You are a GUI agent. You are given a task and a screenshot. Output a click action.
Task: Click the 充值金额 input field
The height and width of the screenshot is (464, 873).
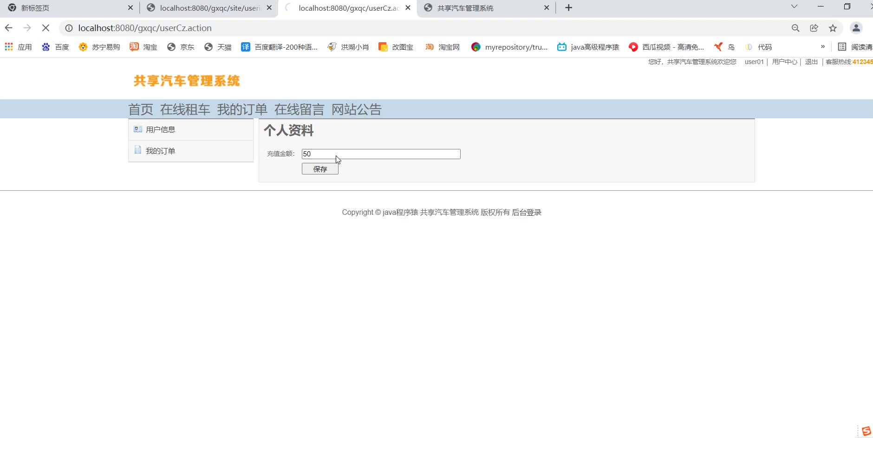point(381,154)
